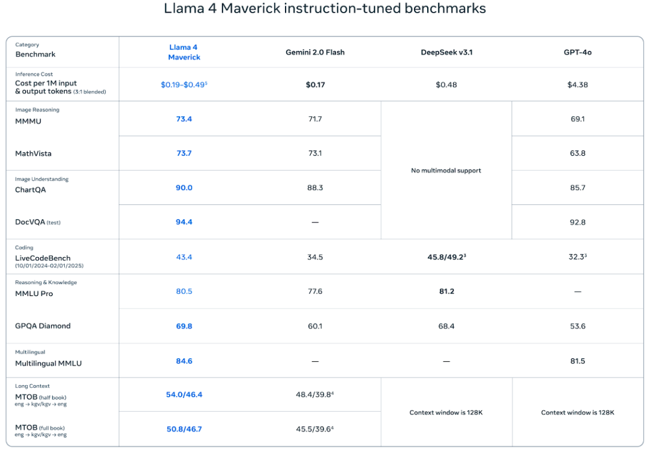The height and width of the screenshot is (450, 648).
Task: Select the "$0.19-$0.49" cost value
Action: pos(184,84)
